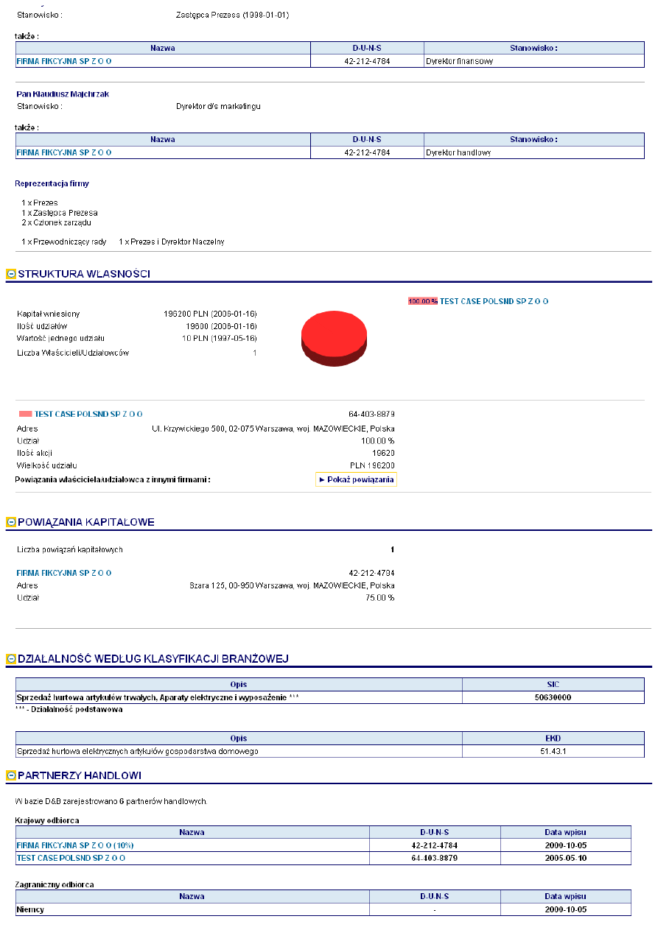Click the STRUKTURA WŁASNOŚCI heading text

(x=84, y=274)
